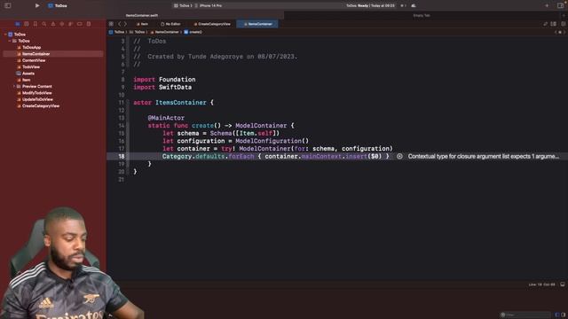Open Assets catalog in the navigator

tap(28, 74)
